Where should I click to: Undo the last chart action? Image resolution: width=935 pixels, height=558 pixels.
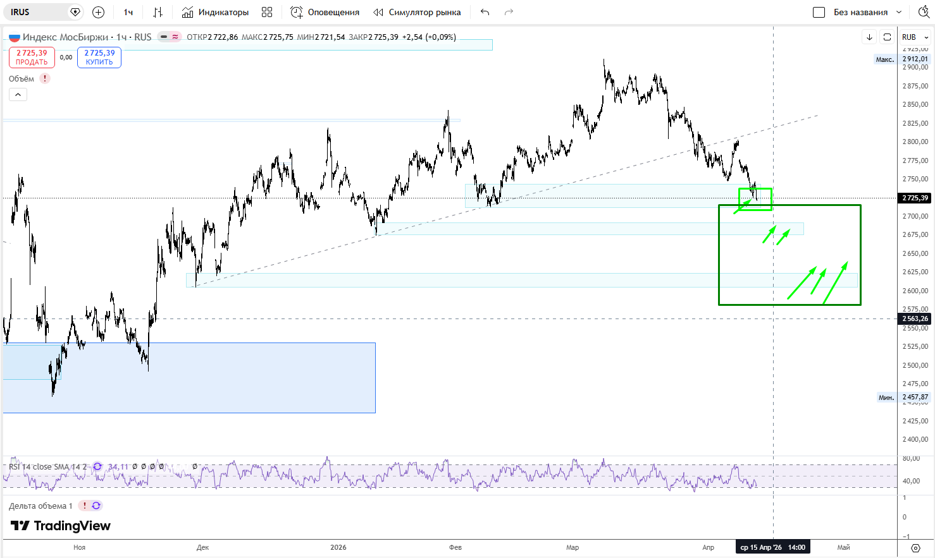[485, 12]
